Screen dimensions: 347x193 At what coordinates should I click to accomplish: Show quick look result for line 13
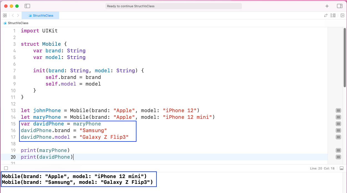pos(338,110)
